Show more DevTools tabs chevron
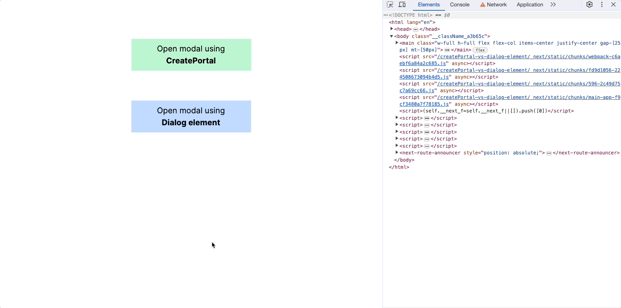Screen dimensions: 621x308 coord(553,5)
